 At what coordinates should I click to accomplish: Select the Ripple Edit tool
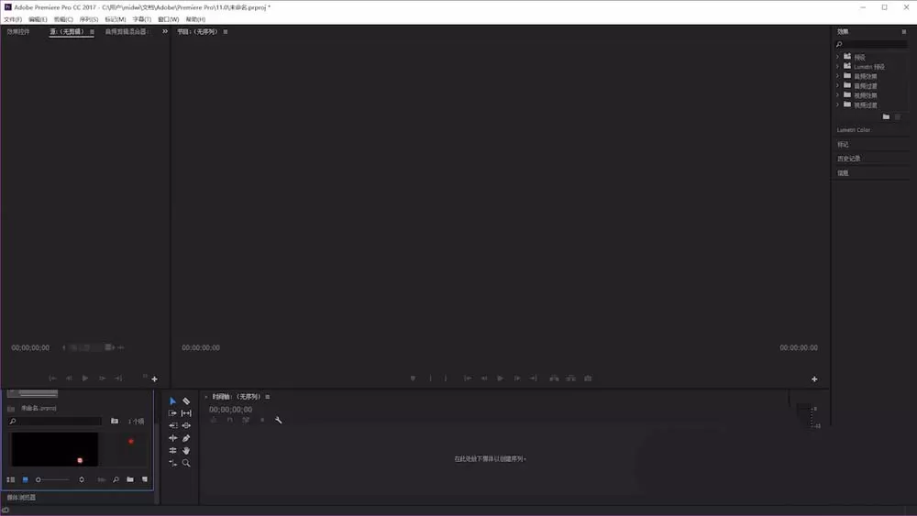coord(172,438)
